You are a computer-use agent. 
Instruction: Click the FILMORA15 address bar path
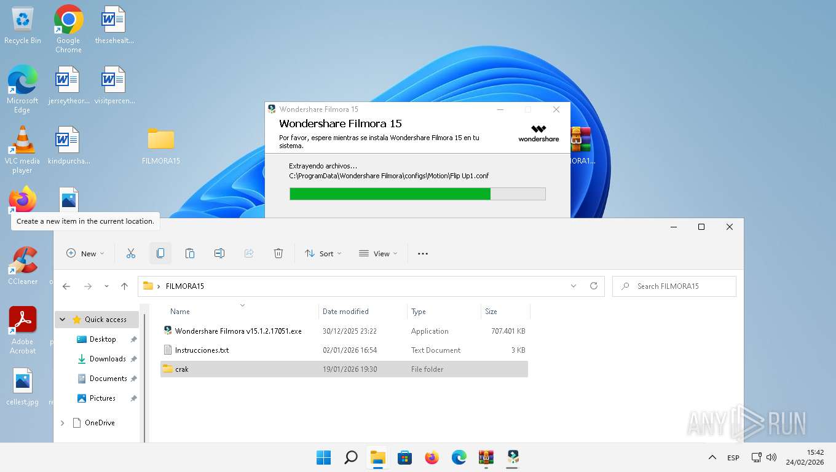184,286
